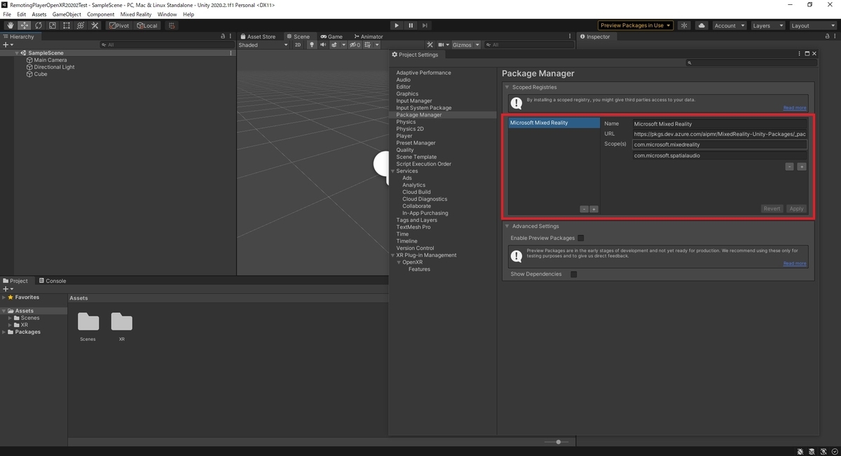Viewport: 841px width, 456px height.
Task: Collapse the Advanced Settings section
Action: coord(507,226)
